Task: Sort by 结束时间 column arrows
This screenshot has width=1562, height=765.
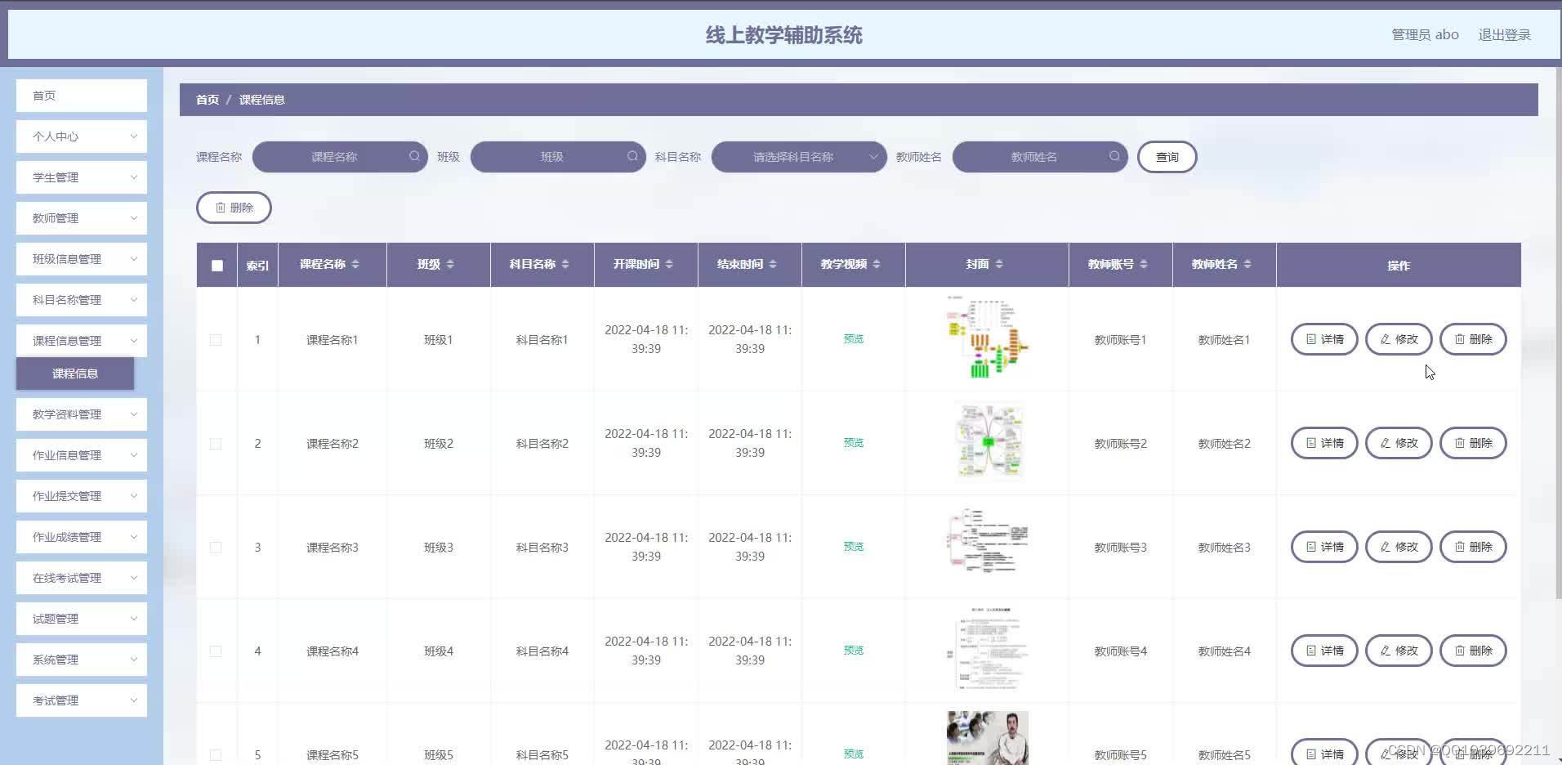Action: pyautogui.click(x=773, y=264)
